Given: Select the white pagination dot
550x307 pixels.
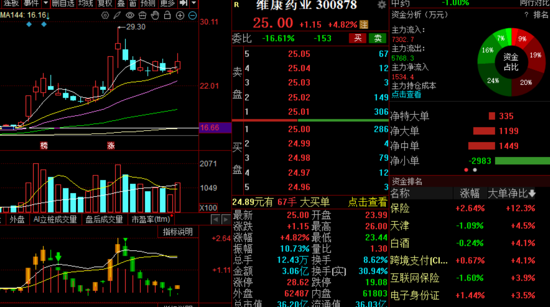Looking at the screenshot, I should [475, 170].
